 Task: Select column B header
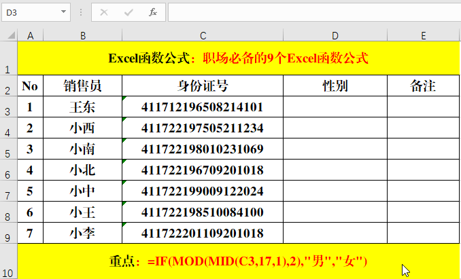(x=83, y=35)
